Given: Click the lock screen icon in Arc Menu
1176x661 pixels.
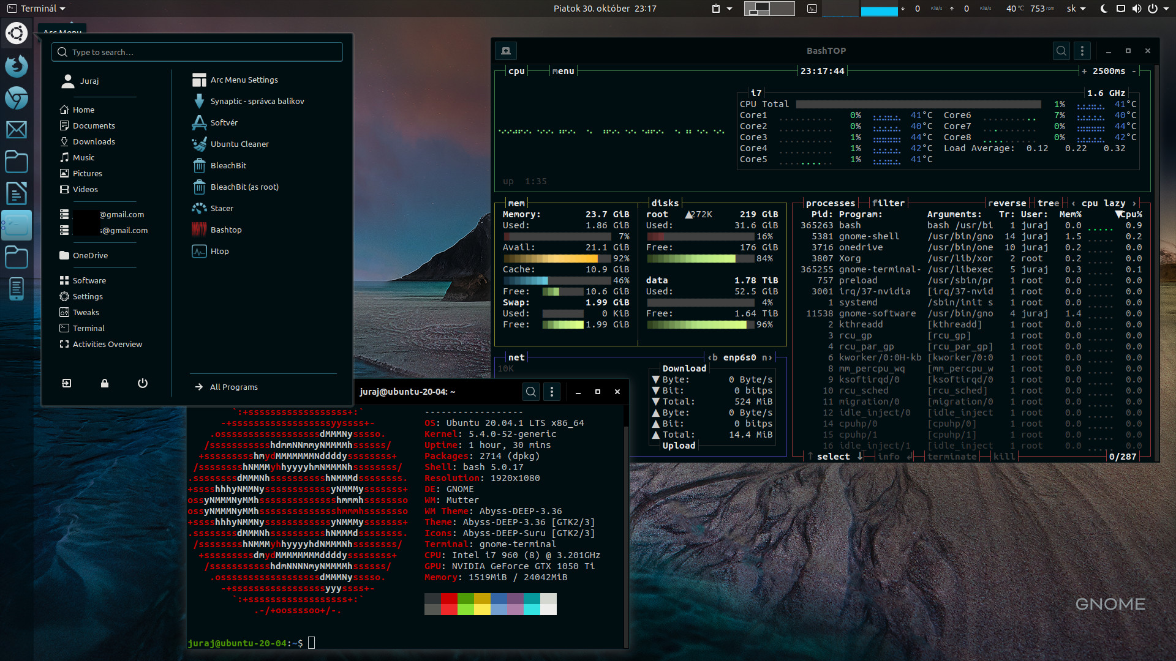Looking at the screenshot, I should 105,383.
